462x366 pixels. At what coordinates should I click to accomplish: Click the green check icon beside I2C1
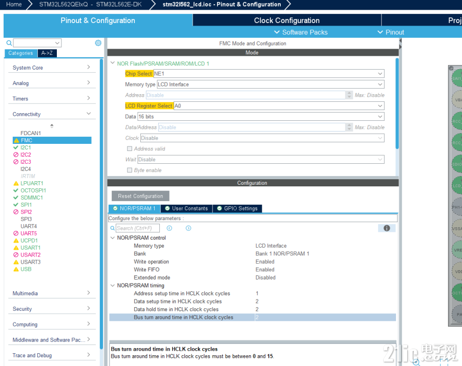(16, 147)
